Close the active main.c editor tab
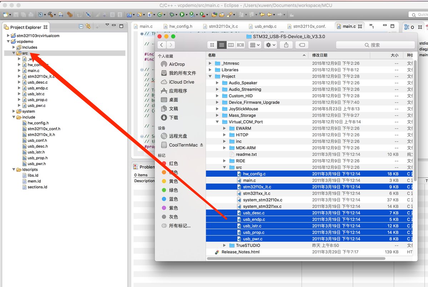 click(360, 26)
